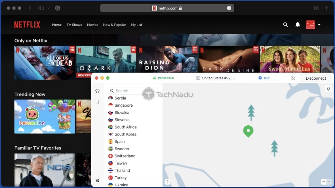Click the Grammarly extension icon
Image resolution: width=335 pixels, height=188 pixels.
[x=58, y=8]
